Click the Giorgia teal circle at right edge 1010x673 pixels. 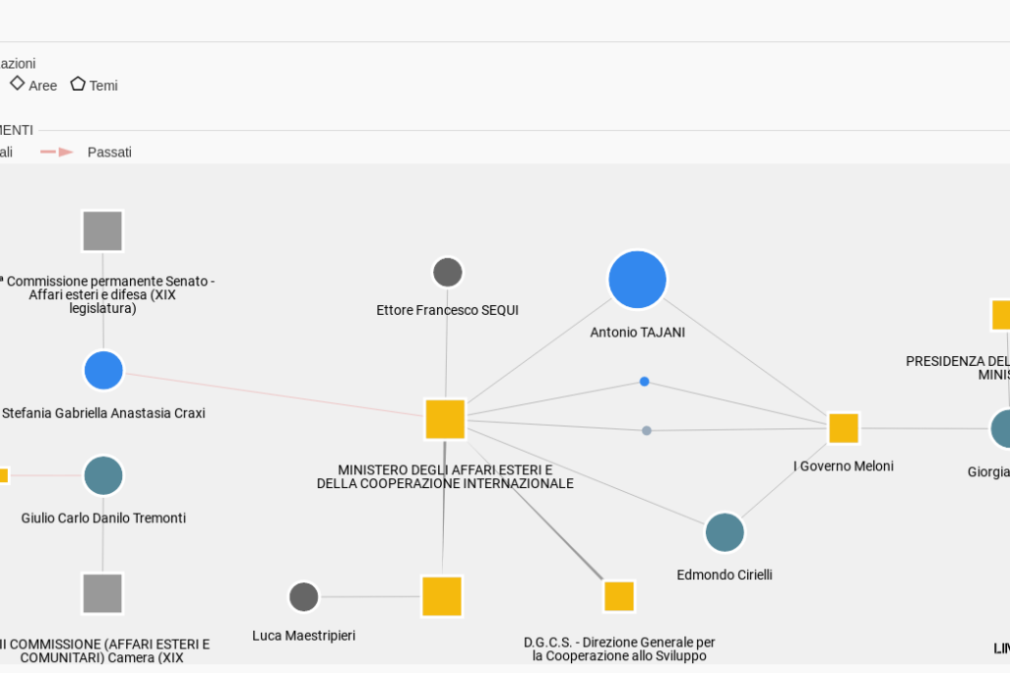pyautogui.click(x=1000, y=429)
